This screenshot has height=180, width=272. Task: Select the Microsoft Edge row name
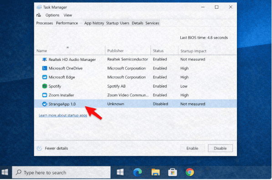click(62, 77)
